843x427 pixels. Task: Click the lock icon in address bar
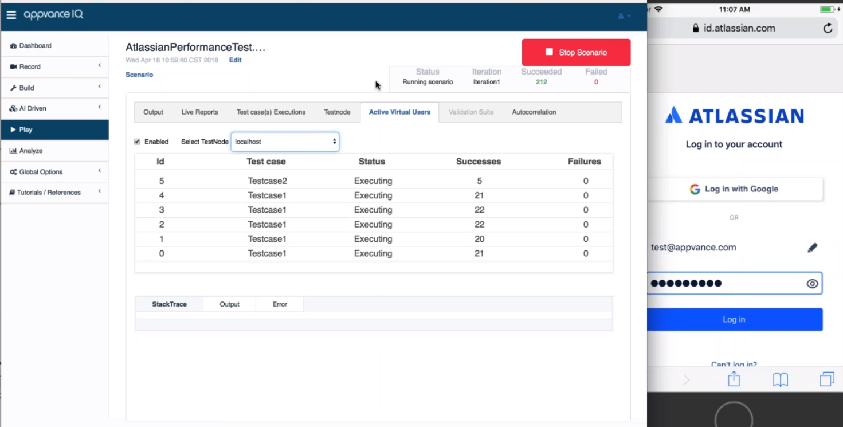click(x=696, y=28)
